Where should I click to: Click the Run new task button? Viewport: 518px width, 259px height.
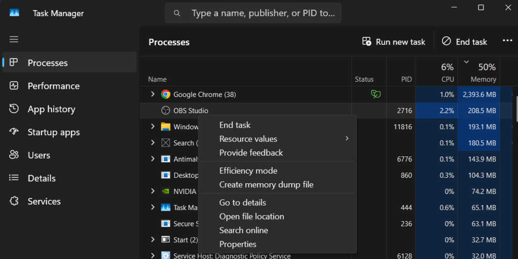click(x=394, y=41)
